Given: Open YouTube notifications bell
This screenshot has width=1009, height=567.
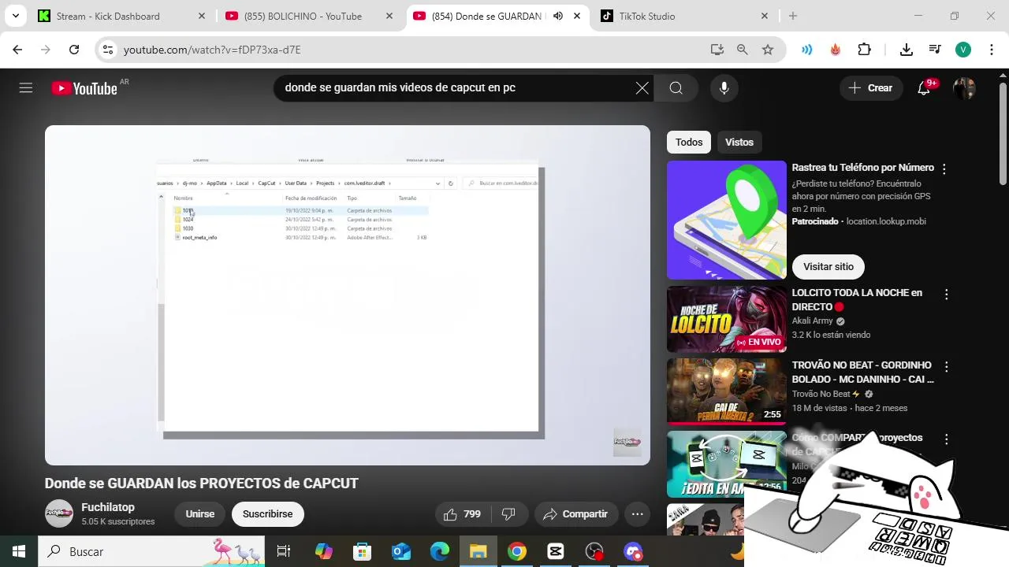Looking at the screenshot, I should 924,88.
